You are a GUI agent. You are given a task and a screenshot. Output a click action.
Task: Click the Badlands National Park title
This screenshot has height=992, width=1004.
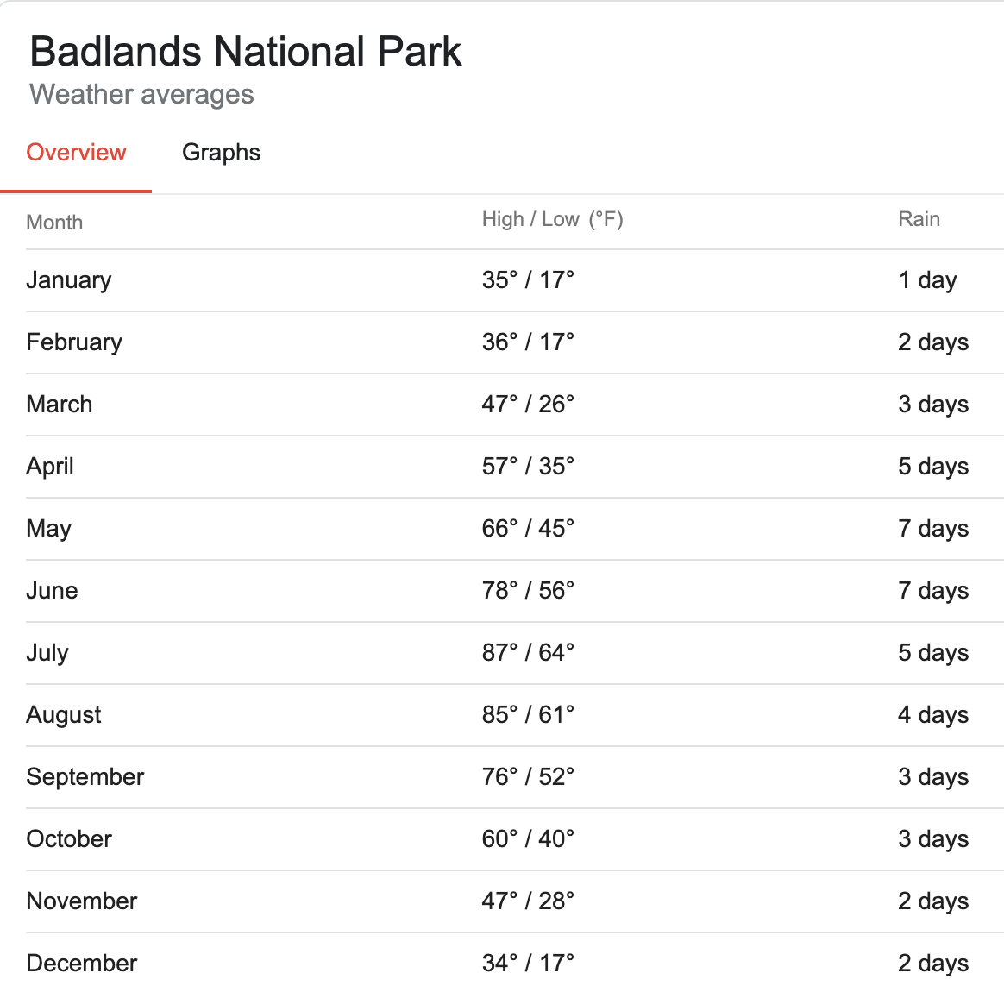pyautogui.click(x=245, y=51)
